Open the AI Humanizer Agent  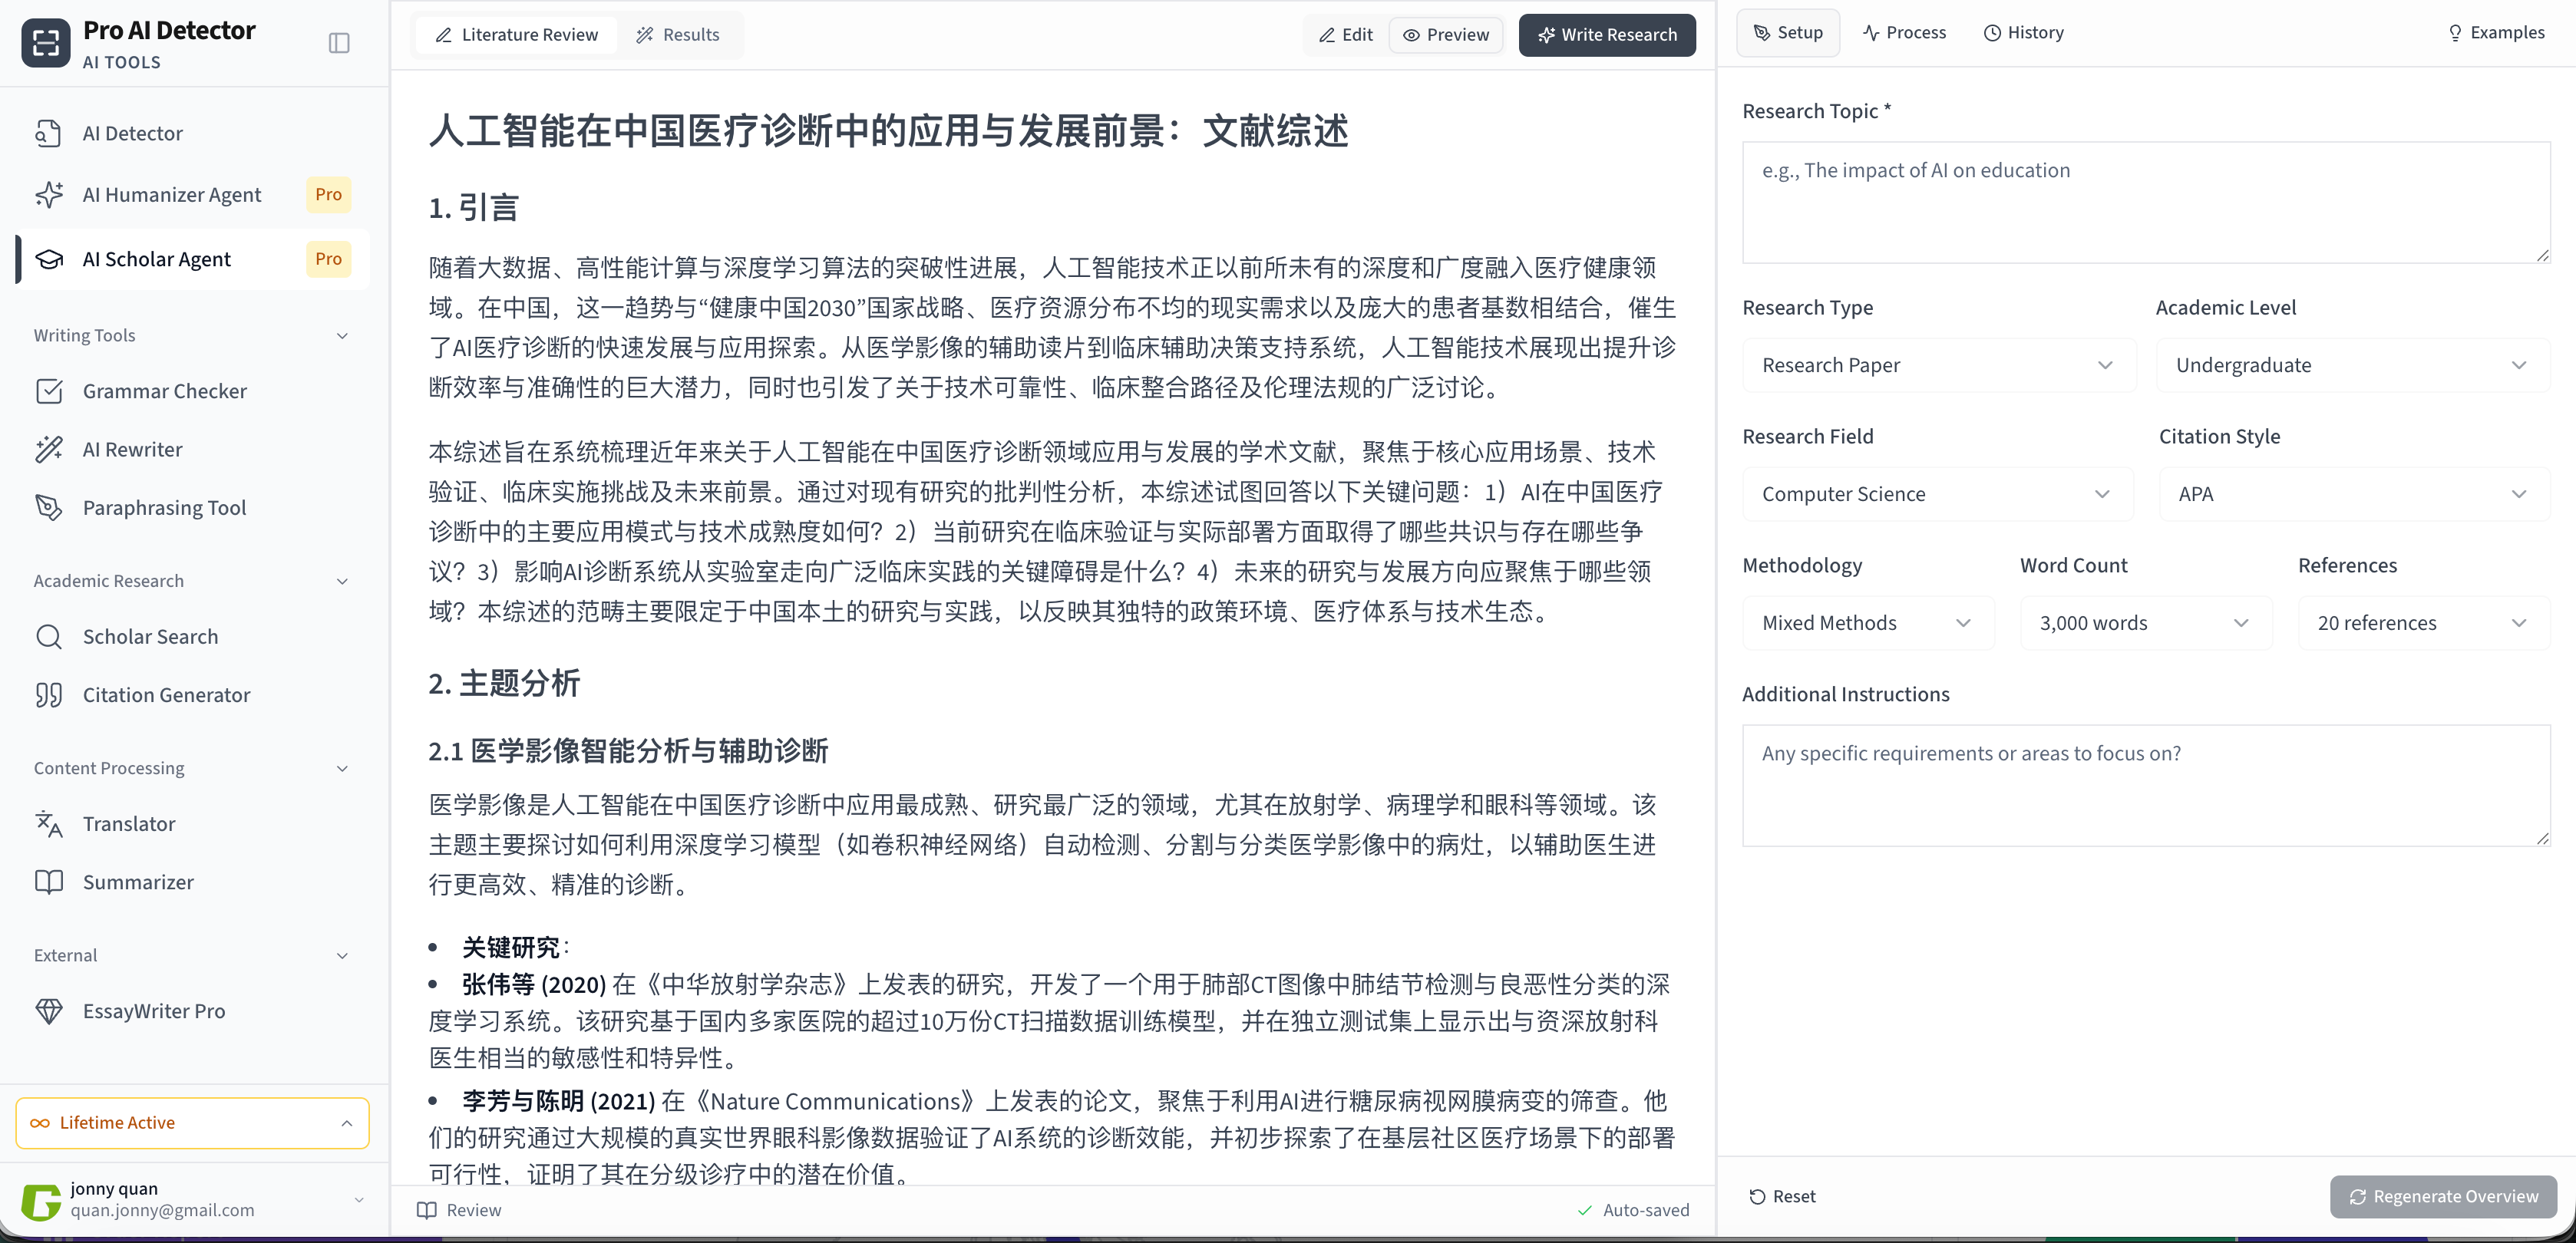[172, 195]
